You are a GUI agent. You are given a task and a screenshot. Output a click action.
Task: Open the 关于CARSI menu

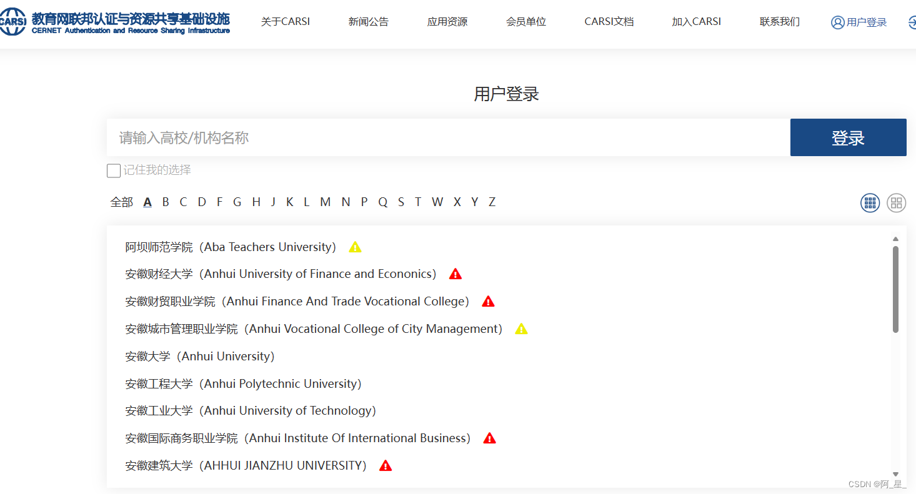pos(286,22)
